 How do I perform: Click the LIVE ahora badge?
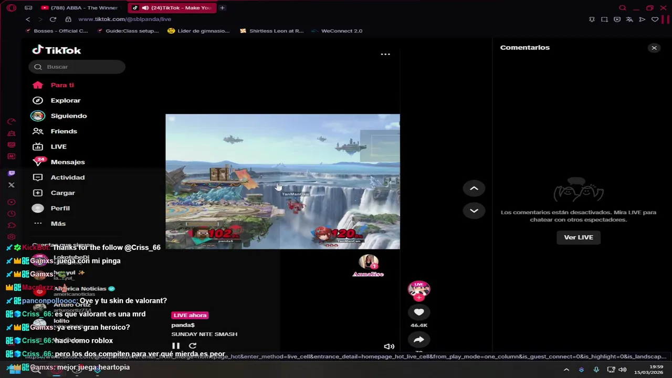(190, 316)
